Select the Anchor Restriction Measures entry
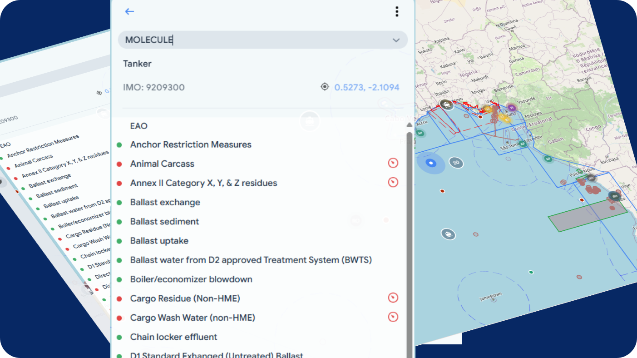The height and width of the screenshot is (358, 637). tap(191, 144)
